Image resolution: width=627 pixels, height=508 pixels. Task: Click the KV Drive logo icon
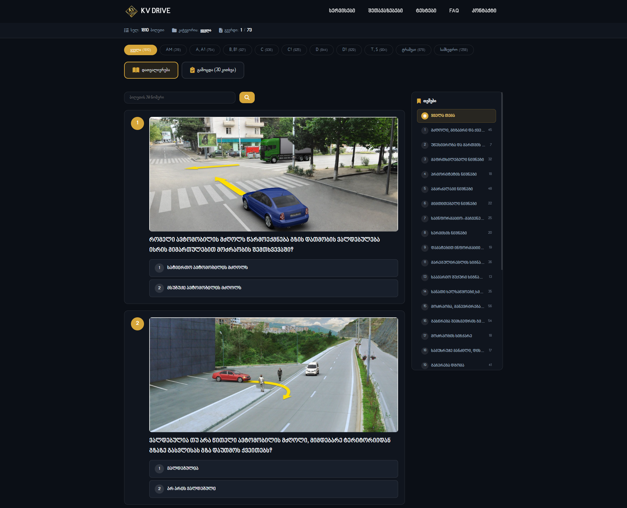pos(131,11)
